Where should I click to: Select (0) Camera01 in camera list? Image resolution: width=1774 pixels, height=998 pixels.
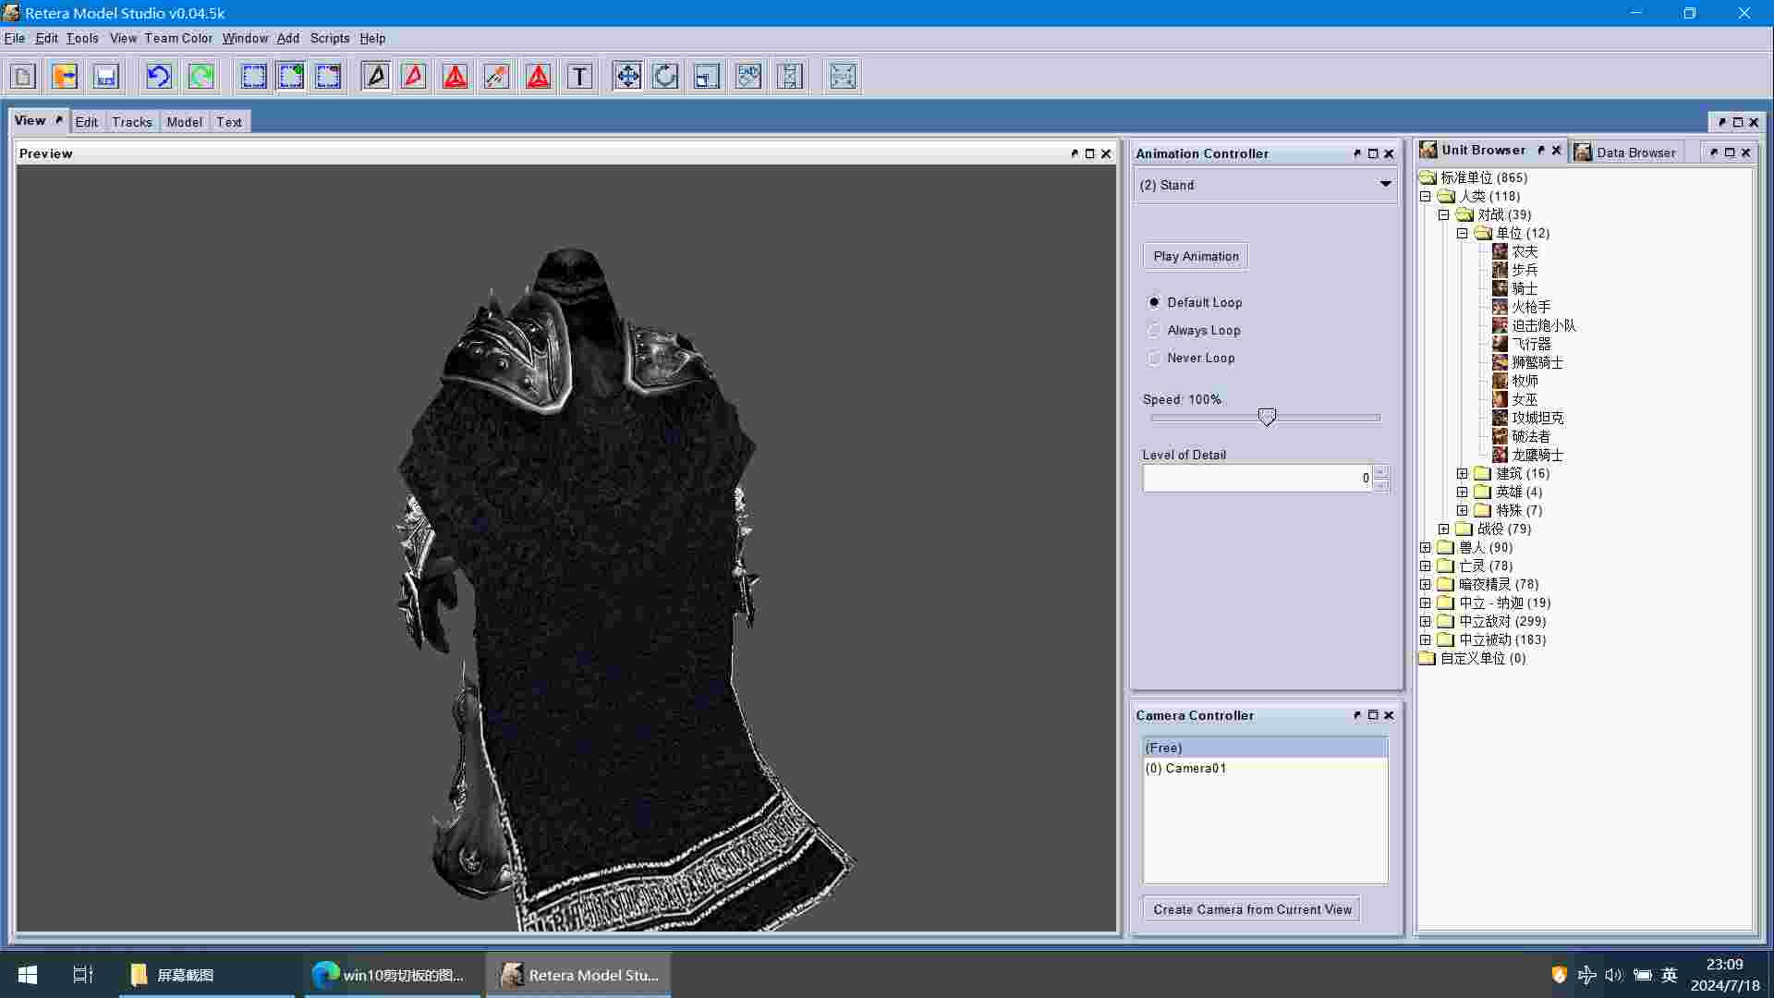point(1265,768)
